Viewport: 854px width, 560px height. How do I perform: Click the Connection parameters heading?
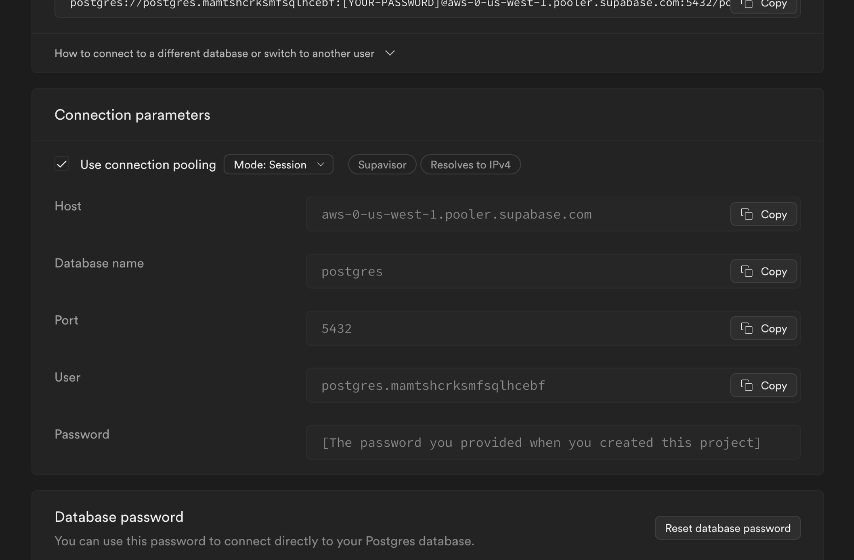[x=132, y=115]
